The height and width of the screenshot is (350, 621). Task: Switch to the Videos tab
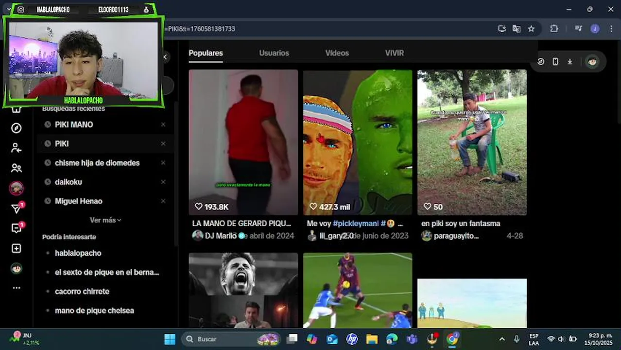coord(337,53)
